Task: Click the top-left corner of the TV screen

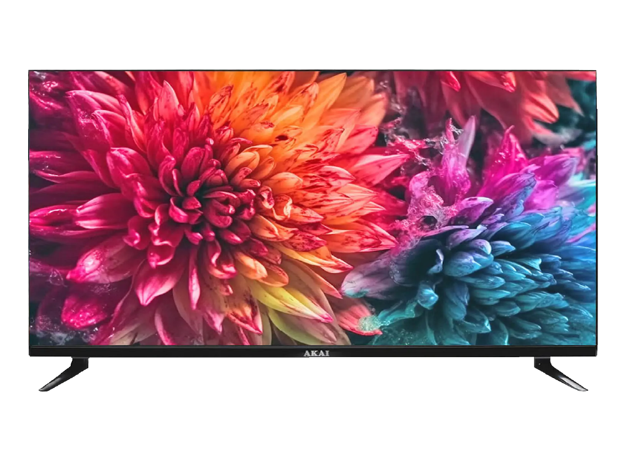Action: coord(32,74)
